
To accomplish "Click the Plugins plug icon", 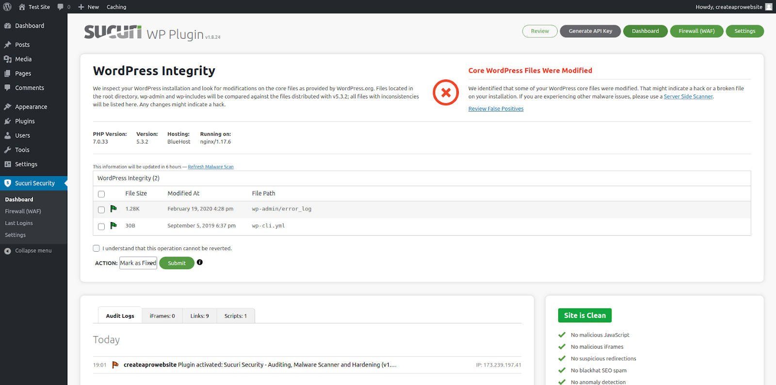I will click(8, 121).
